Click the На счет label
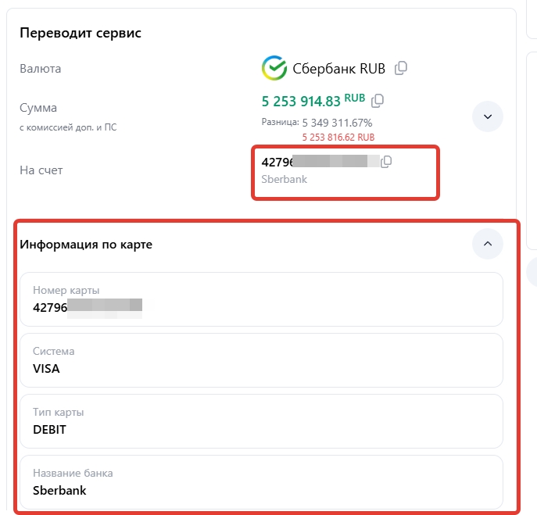537x515 pixels. (x=41, y=170)
